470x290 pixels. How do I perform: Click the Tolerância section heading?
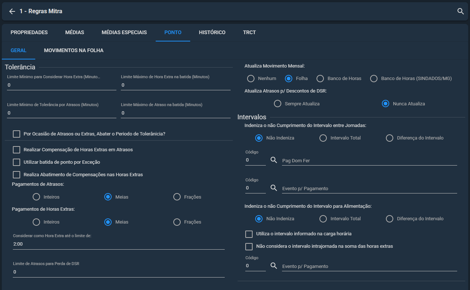20,67
